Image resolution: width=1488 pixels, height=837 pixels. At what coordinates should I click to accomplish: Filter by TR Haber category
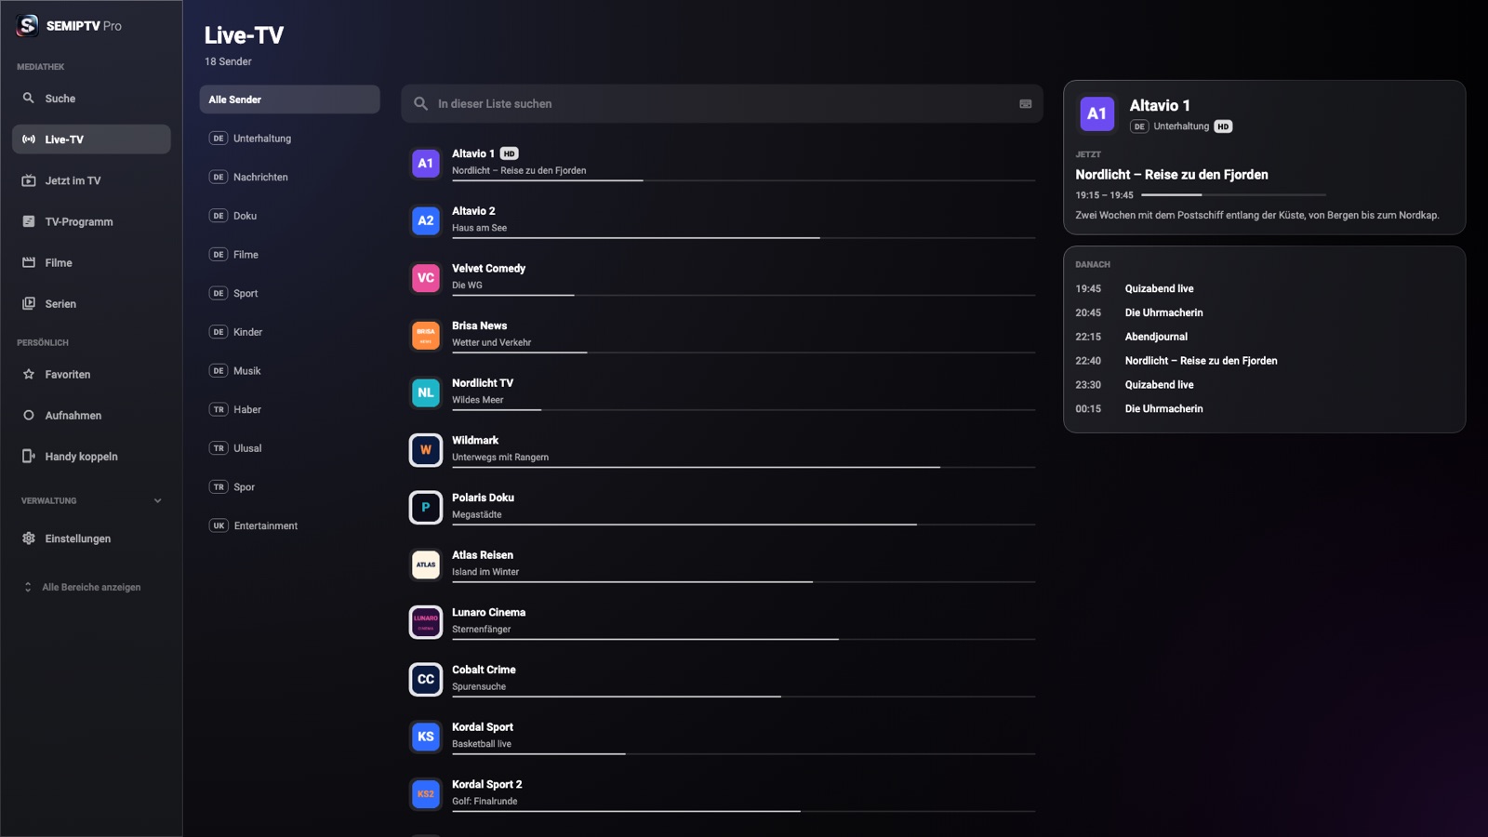289,409
